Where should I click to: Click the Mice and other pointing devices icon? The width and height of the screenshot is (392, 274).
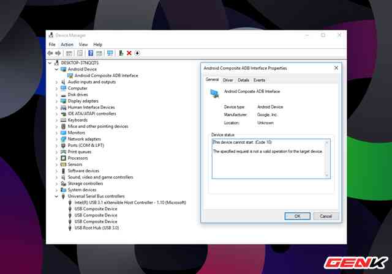click(x=64, y=127)
